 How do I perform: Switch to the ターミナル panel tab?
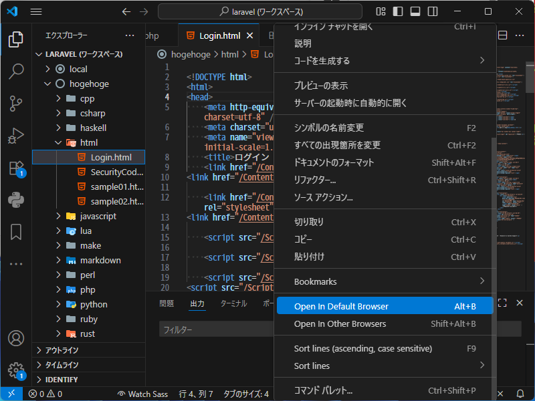(x=233, y=303)
